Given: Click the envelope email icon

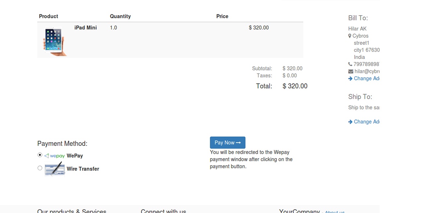Looking at the screenshot, I should point(351,71).
